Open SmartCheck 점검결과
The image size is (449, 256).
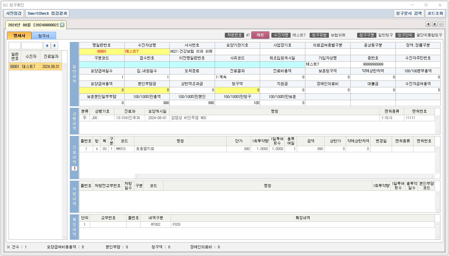47,13
